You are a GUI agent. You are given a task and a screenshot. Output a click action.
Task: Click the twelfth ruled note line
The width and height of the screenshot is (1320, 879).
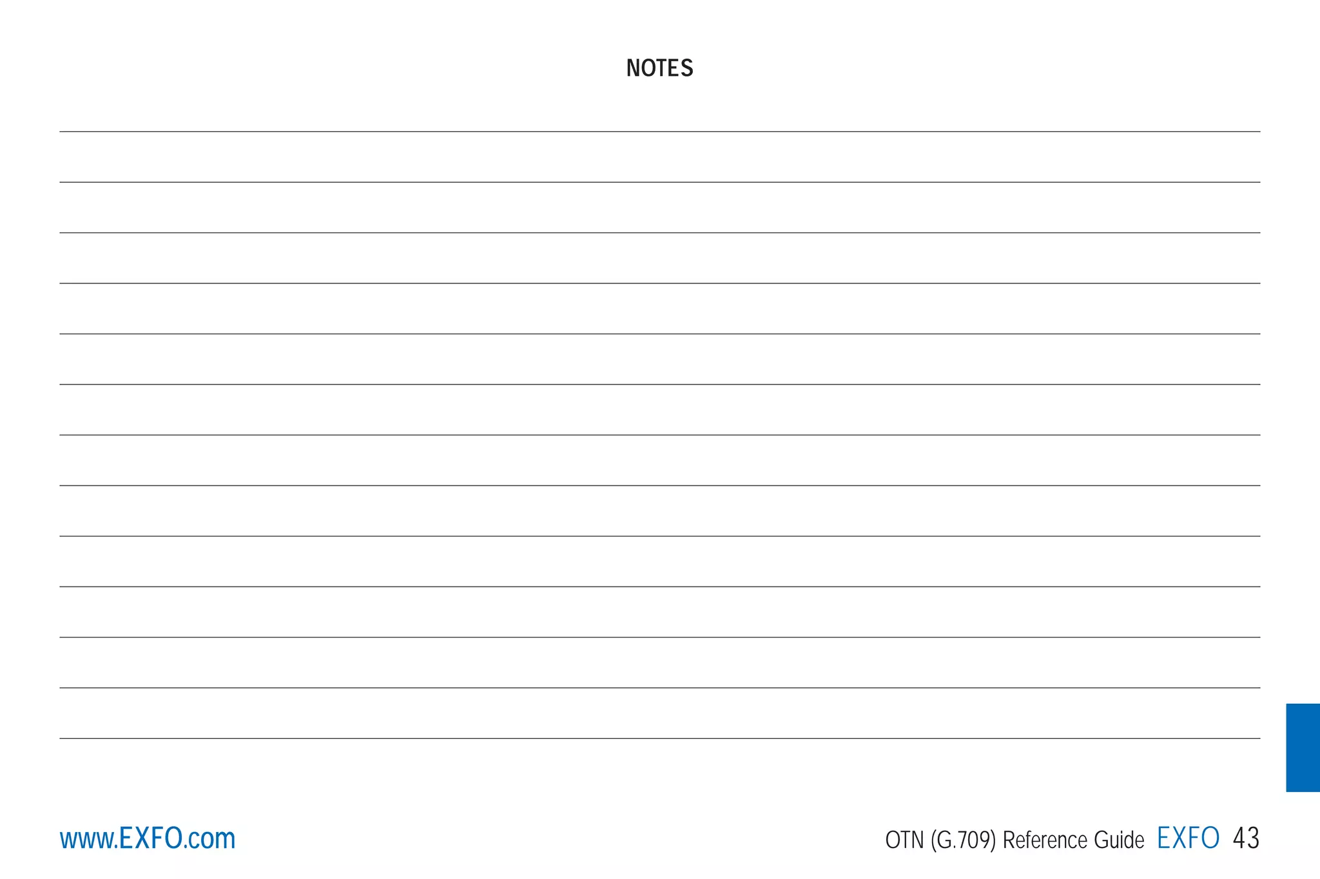[x=659, y=688]
